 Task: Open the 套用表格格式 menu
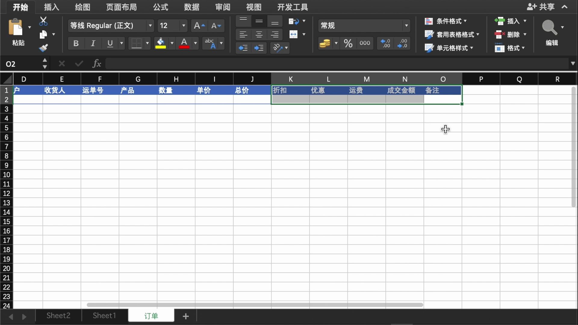pyautogui.click(x=452, y=35)
